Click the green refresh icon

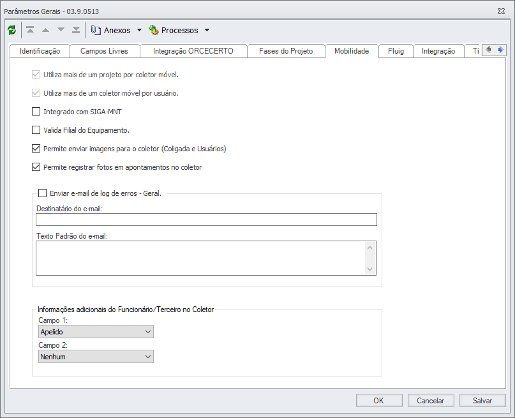coord(11,30)
